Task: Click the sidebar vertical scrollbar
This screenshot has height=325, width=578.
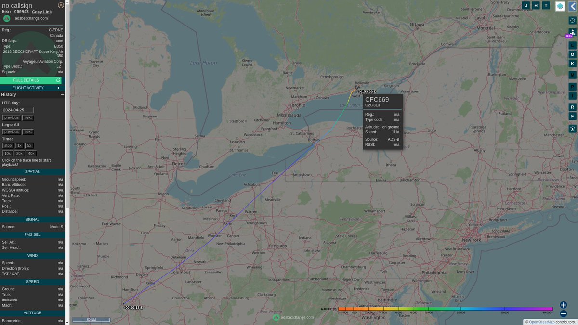Action: click(x=67, y=104)
